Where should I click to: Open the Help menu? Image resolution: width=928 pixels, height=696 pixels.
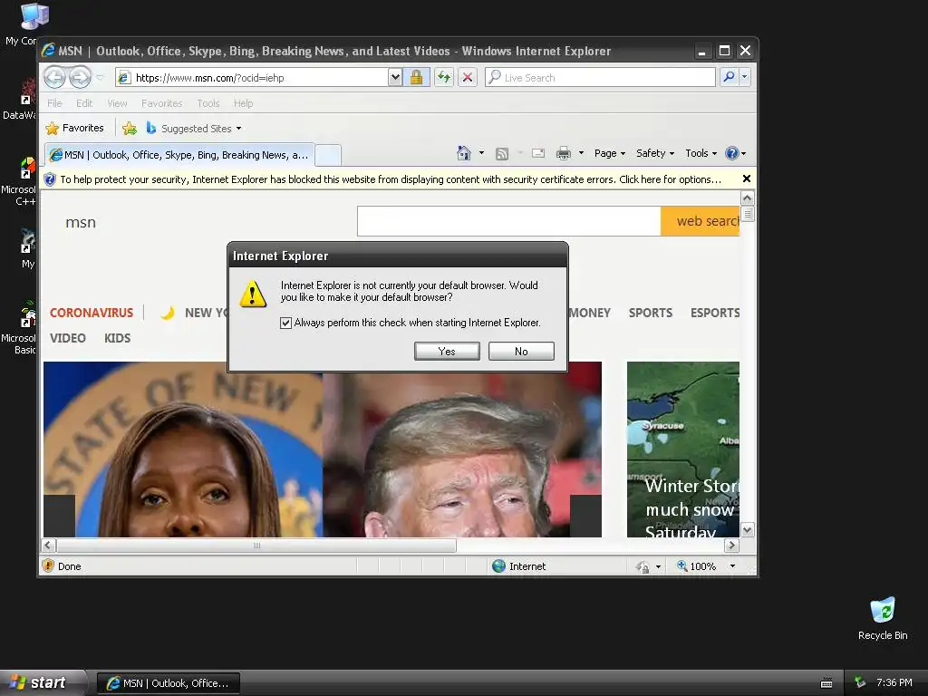(243, 103)
